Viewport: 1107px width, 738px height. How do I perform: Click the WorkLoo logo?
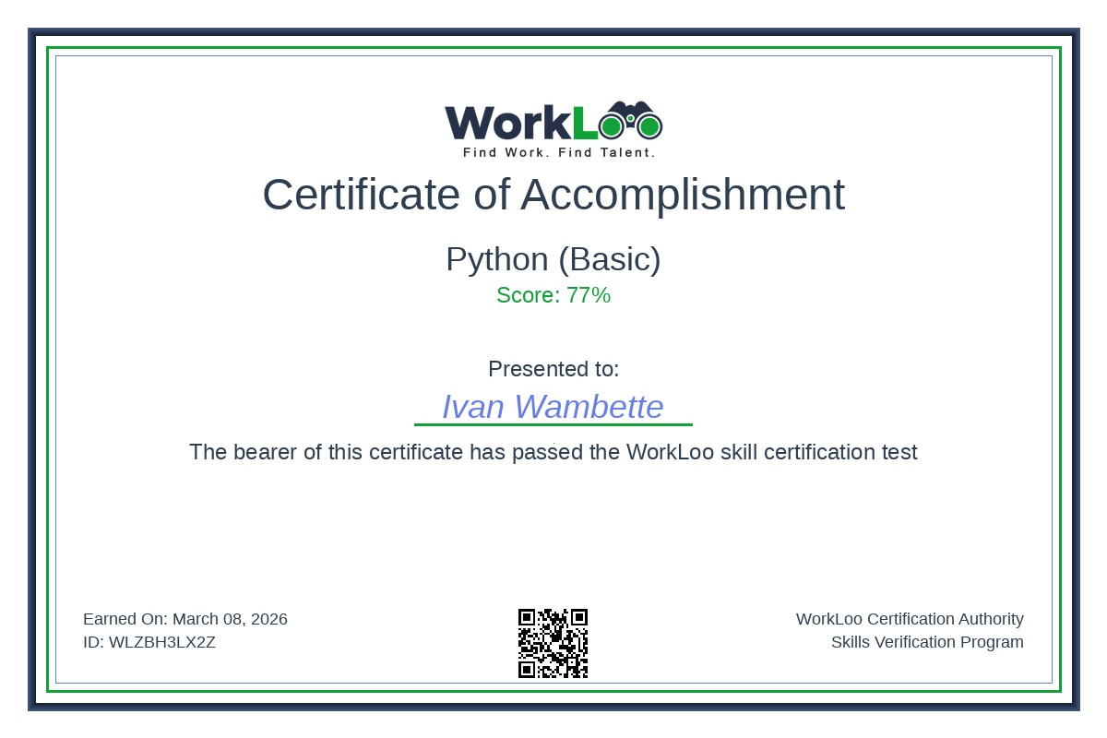553,129
